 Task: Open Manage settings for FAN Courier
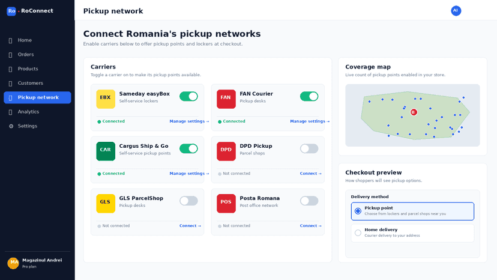310,121
